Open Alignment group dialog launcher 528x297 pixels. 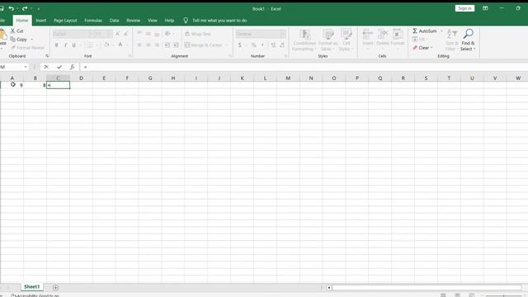coord(230,56)
